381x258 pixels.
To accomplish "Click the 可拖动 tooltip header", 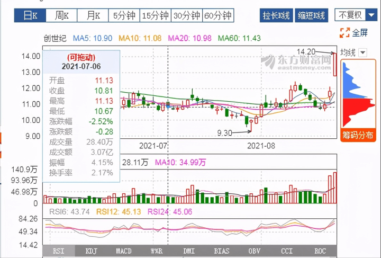I will [x=81, y=57].
